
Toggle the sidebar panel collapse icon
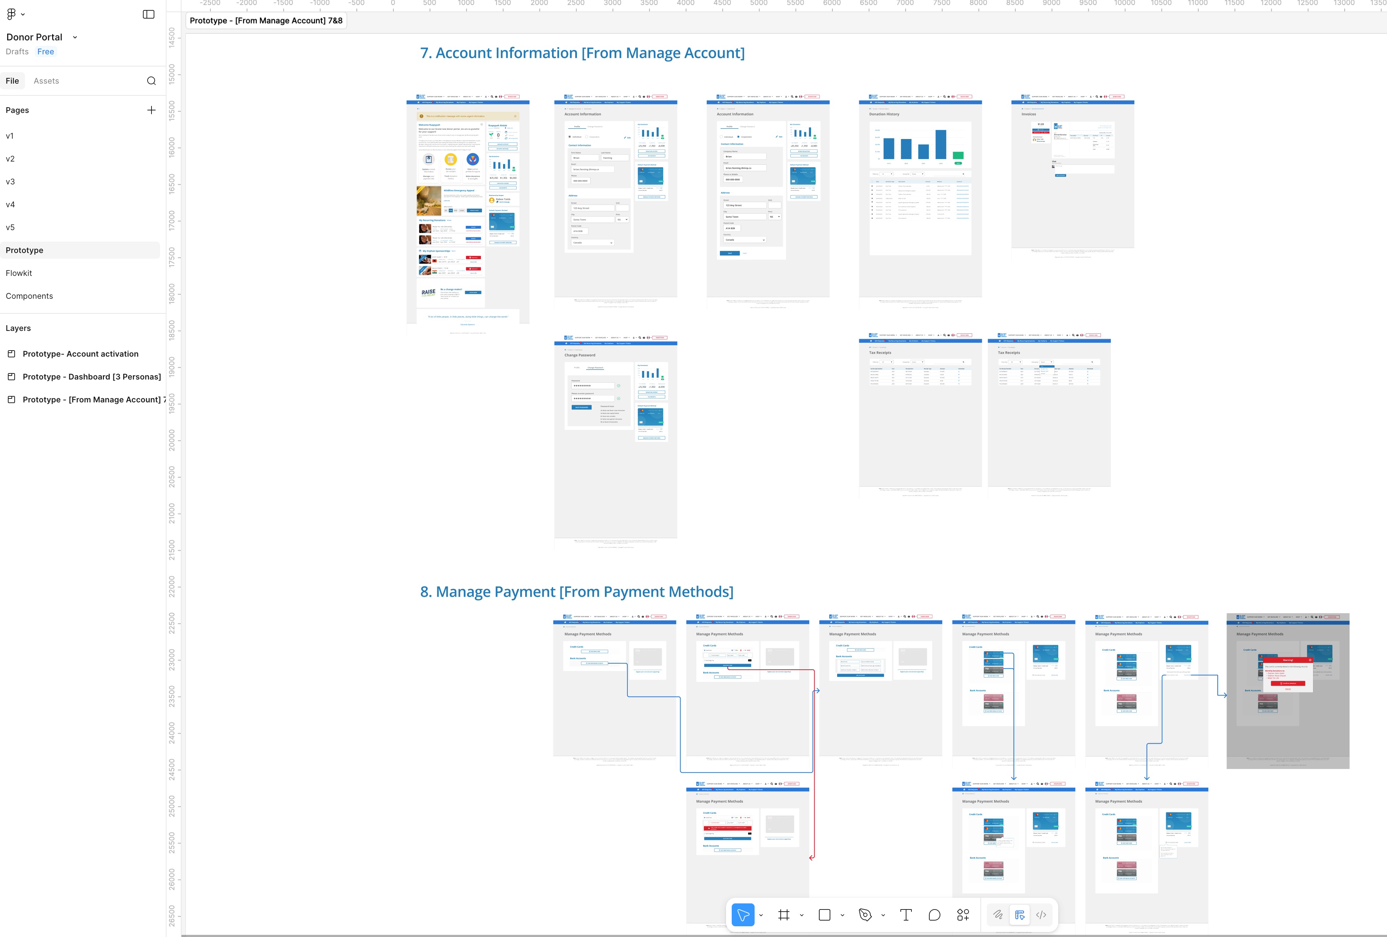click(149, 14)
